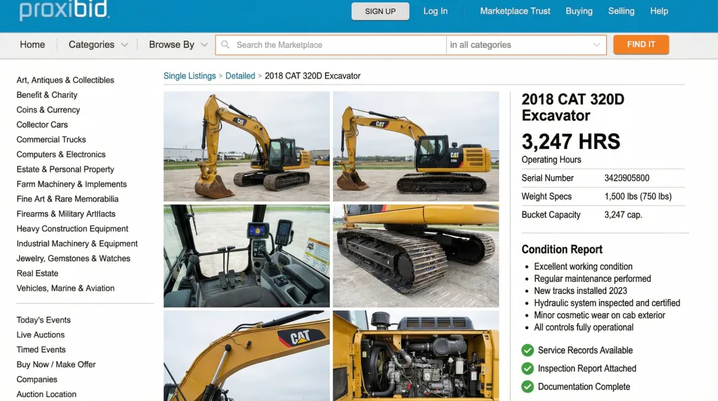The height and width of the screenshot is (401, 718).
Task: View the excavator cab interior photo
Action: pyautogui.click(x=247, y=256)
